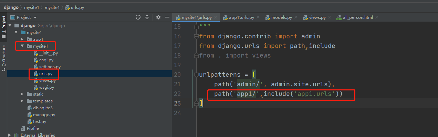This screenshot has width=438, height=137.
Task: Fold urlpatterns list at line 20
Action: (196, 75)
